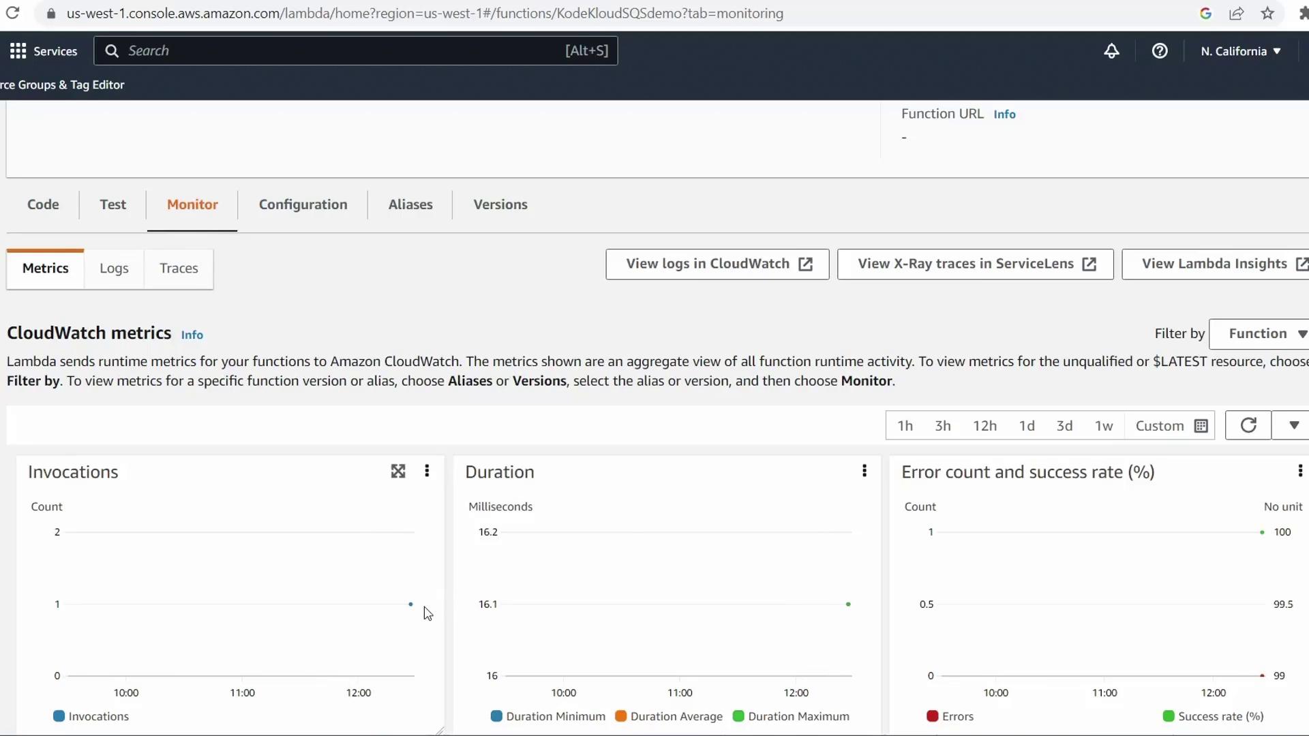Expand the N. California region dropdown
The width and height of the screenshot is (1309, 736).
(1241, 51)
